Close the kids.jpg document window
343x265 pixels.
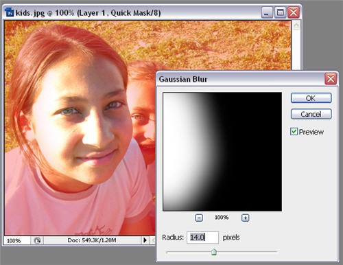tap(294, 12)
